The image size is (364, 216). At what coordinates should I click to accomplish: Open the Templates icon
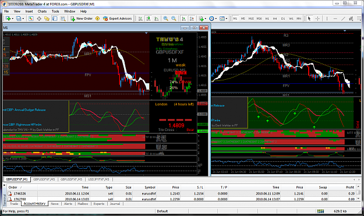[x=222, y=19]
